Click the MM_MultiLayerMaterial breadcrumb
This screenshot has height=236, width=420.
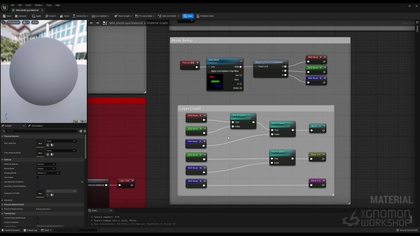pos(126,23)
